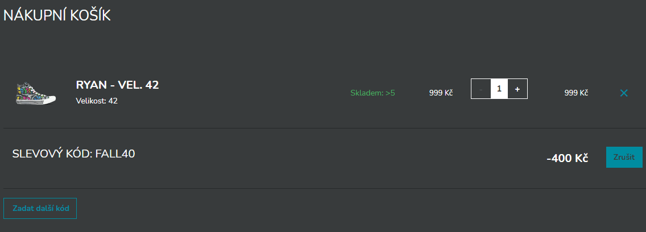Select the unit price beside stock label
The height and width of the screenshot is (232, 646).
pos(441,93)
